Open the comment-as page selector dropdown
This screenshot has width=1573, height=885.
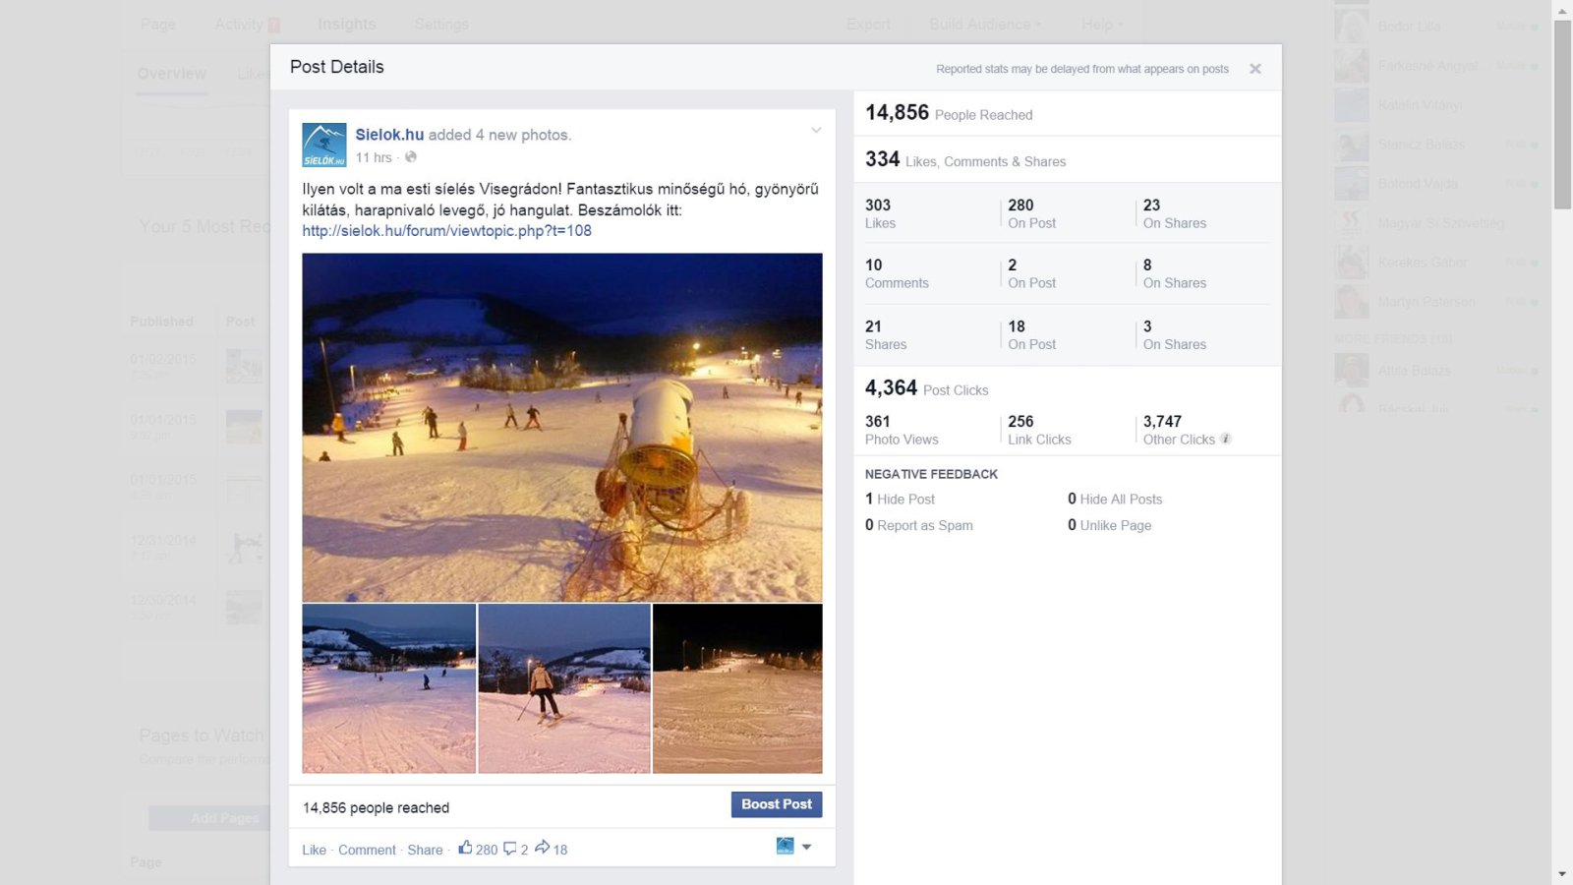[x=794, y=847]
